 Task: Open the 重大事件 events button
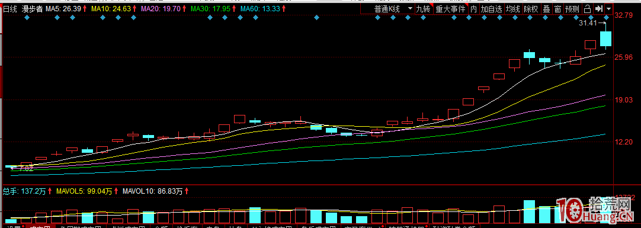click(x=450, y=8)
